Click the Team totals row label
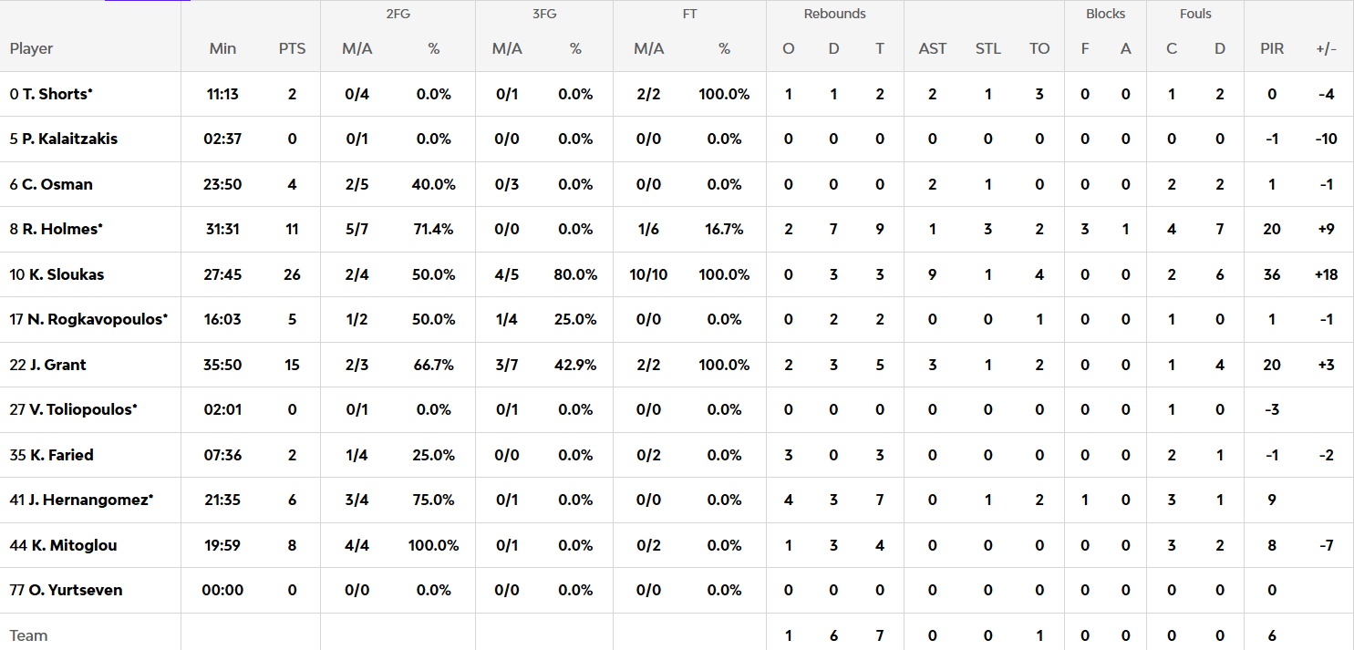The image size is (1354, 650). (x=28, y=635)
